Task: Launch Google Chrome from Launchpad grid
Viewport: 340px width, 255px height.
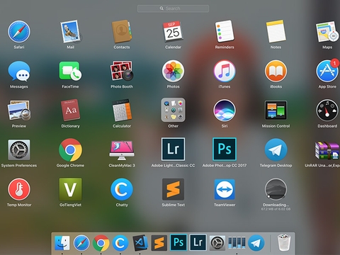Action: click(x=70, y=150)
